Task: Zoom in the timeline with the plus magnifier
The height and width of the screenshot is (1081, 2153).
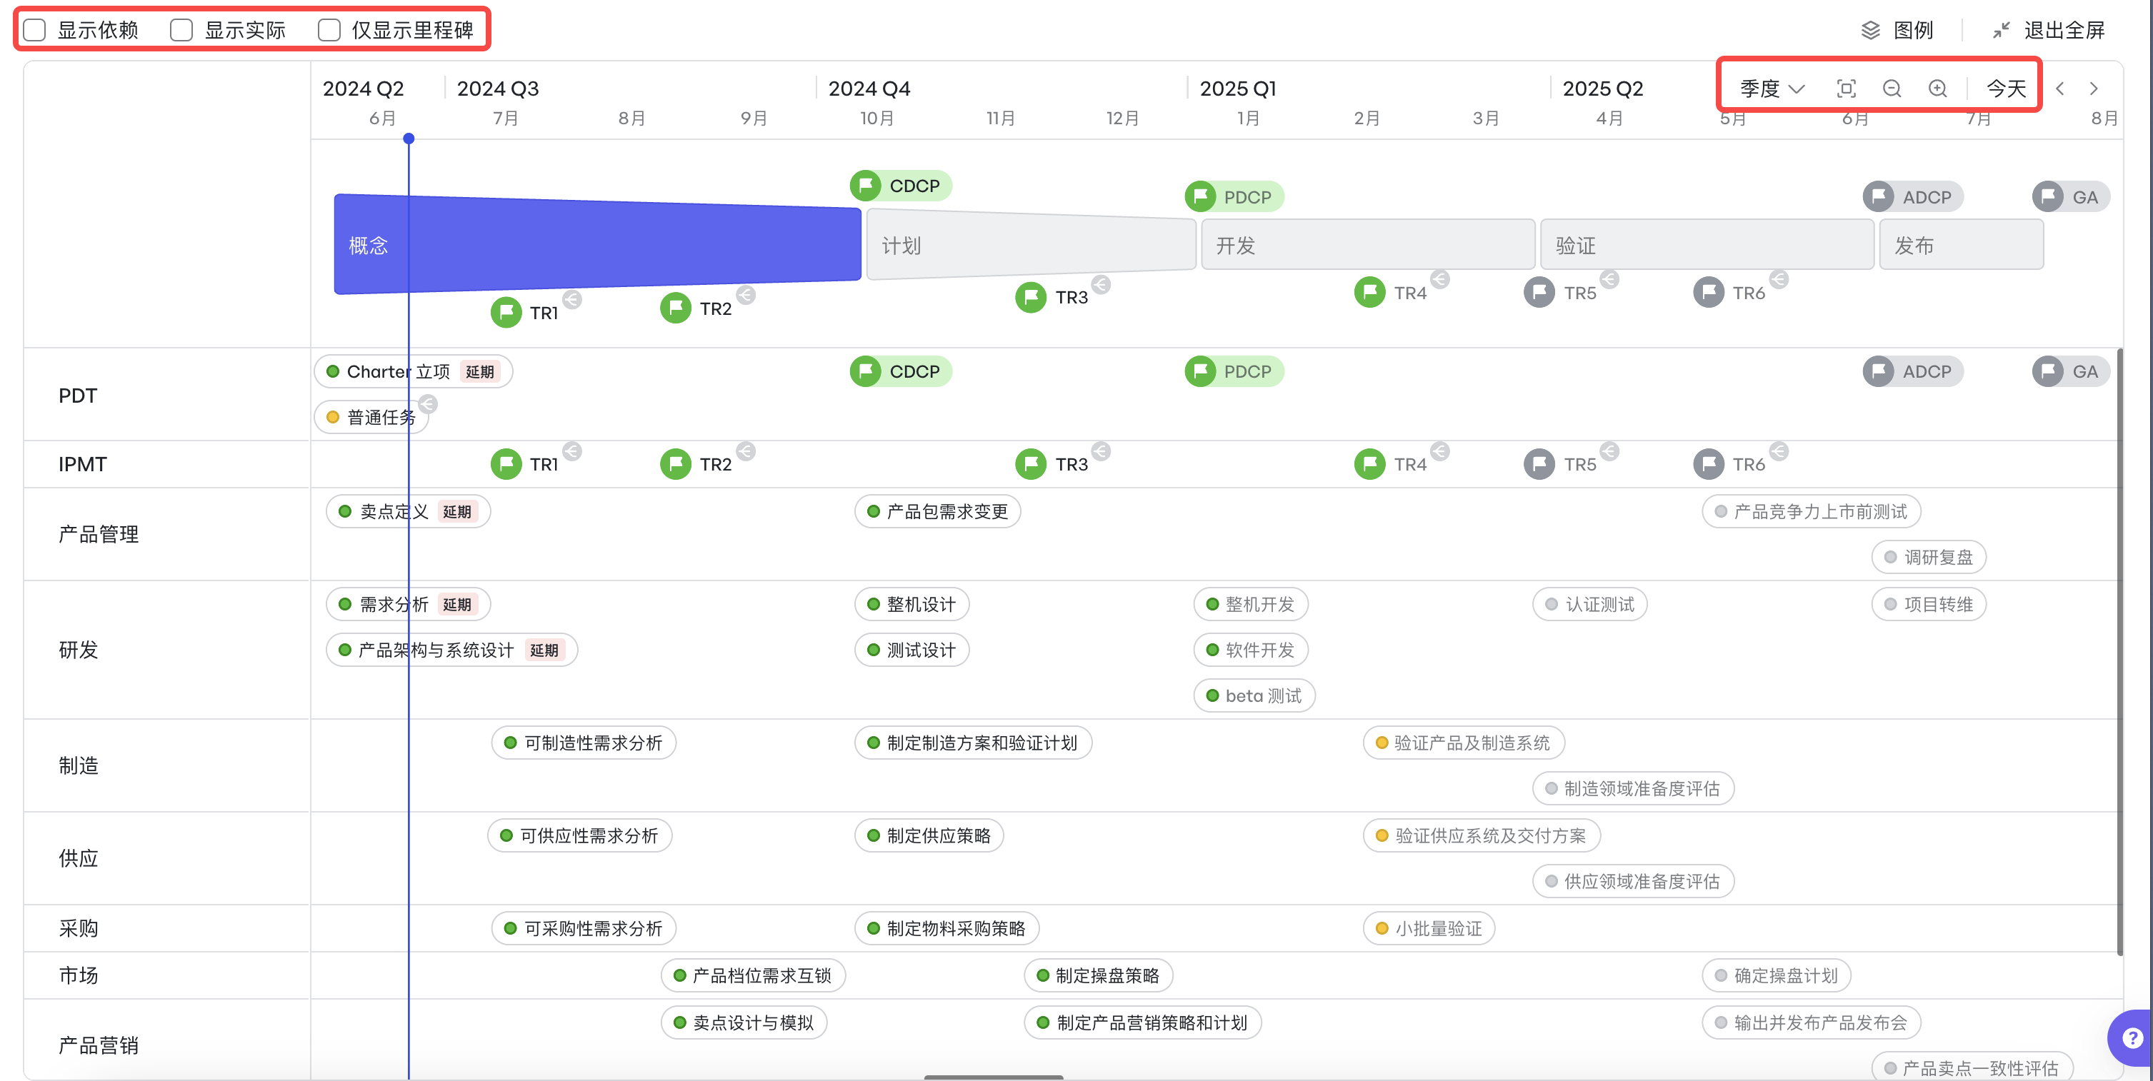Action: coord(1937,88)
